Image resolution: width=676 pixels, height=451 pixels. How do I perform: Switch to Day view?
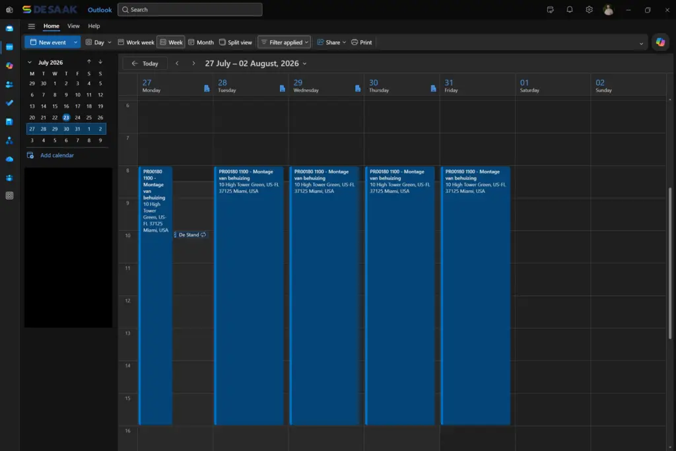95,42
